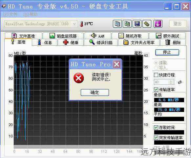Screen dimensions: 191x158
Task: Open the 文件基准 tab
Action: point(24,36)
